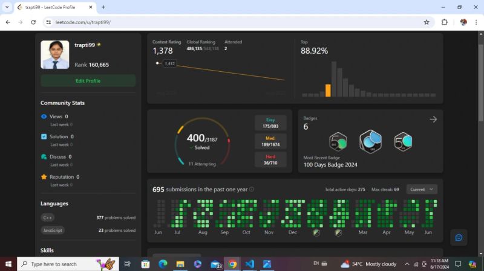Click the 11 Attempting label
This screenshot has height=271, width=484.
click(202, 164)
